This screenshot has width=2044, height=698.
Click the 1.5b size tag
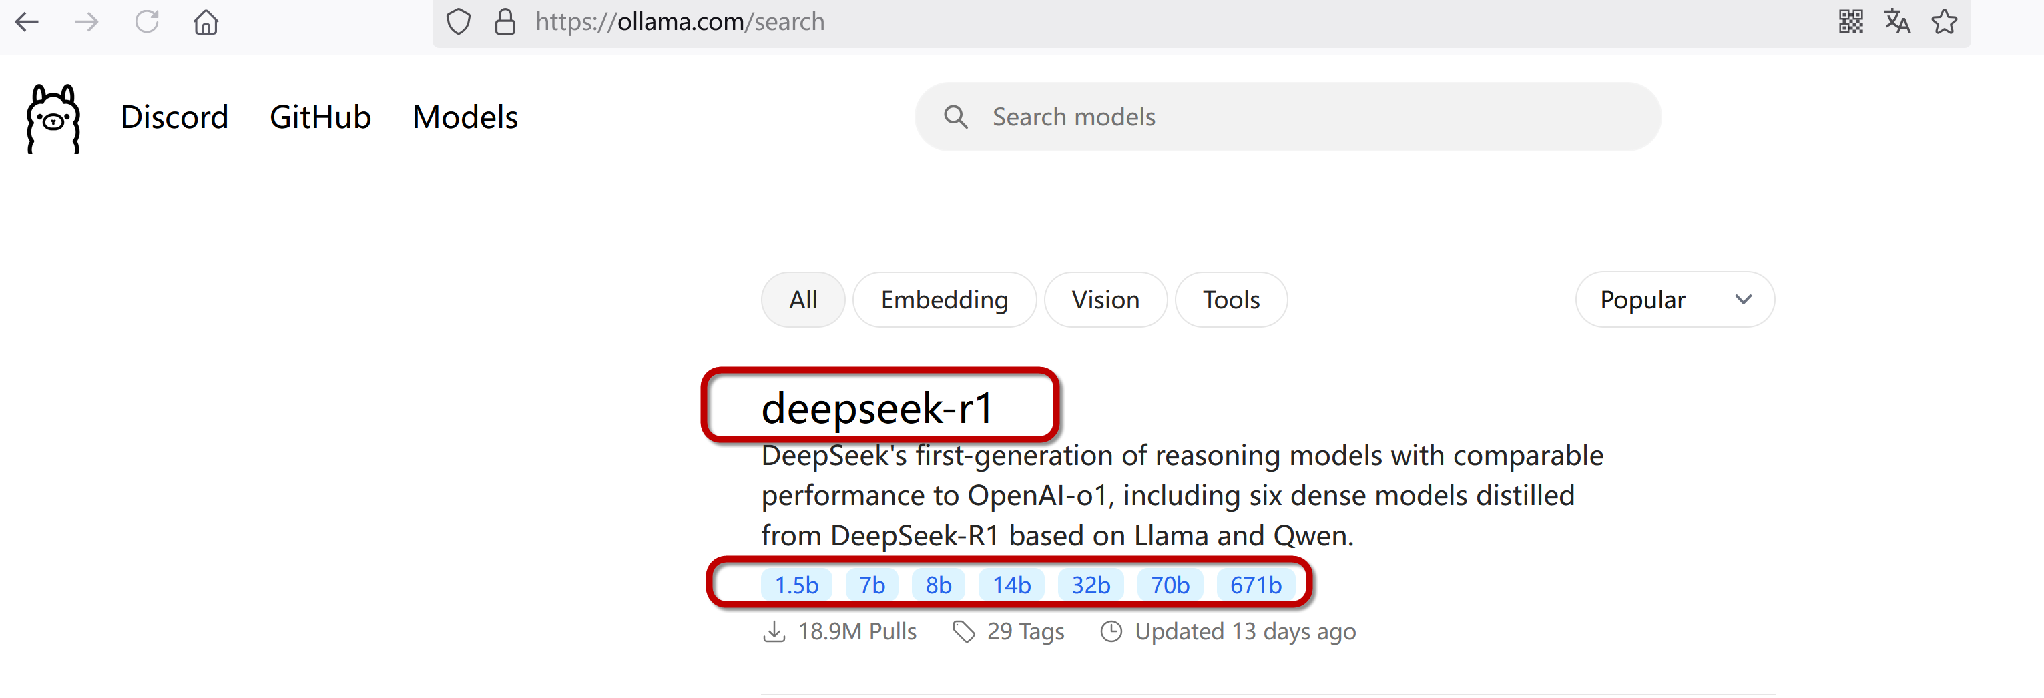[x=796, y=585]
